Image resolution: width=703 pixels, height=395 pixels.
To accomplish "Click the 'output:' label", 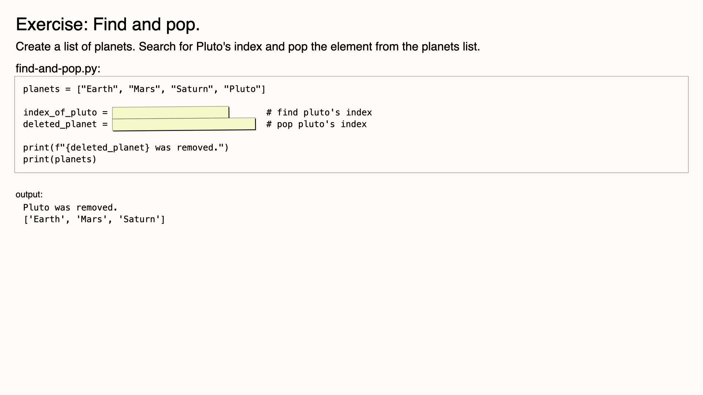I will pos(29,195).
